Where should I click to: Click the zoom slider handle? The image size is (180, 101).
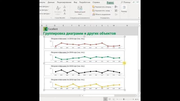124,99
